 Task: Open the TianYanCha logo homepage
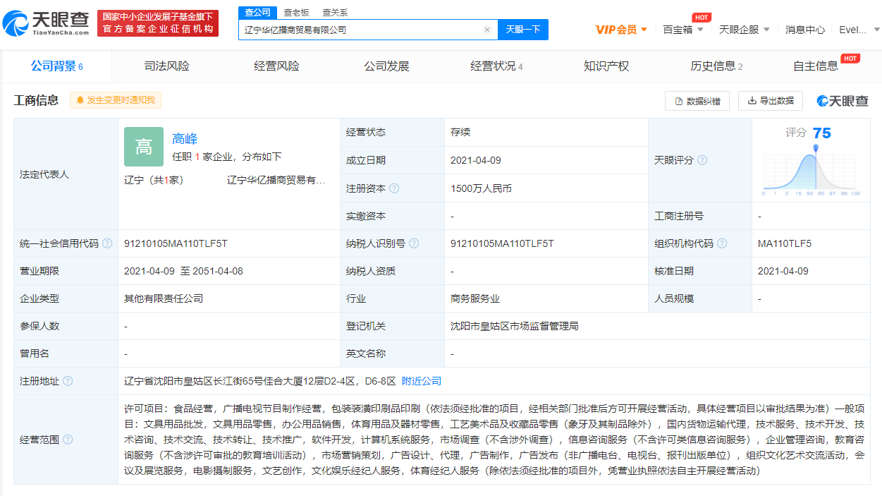point(46,23)
